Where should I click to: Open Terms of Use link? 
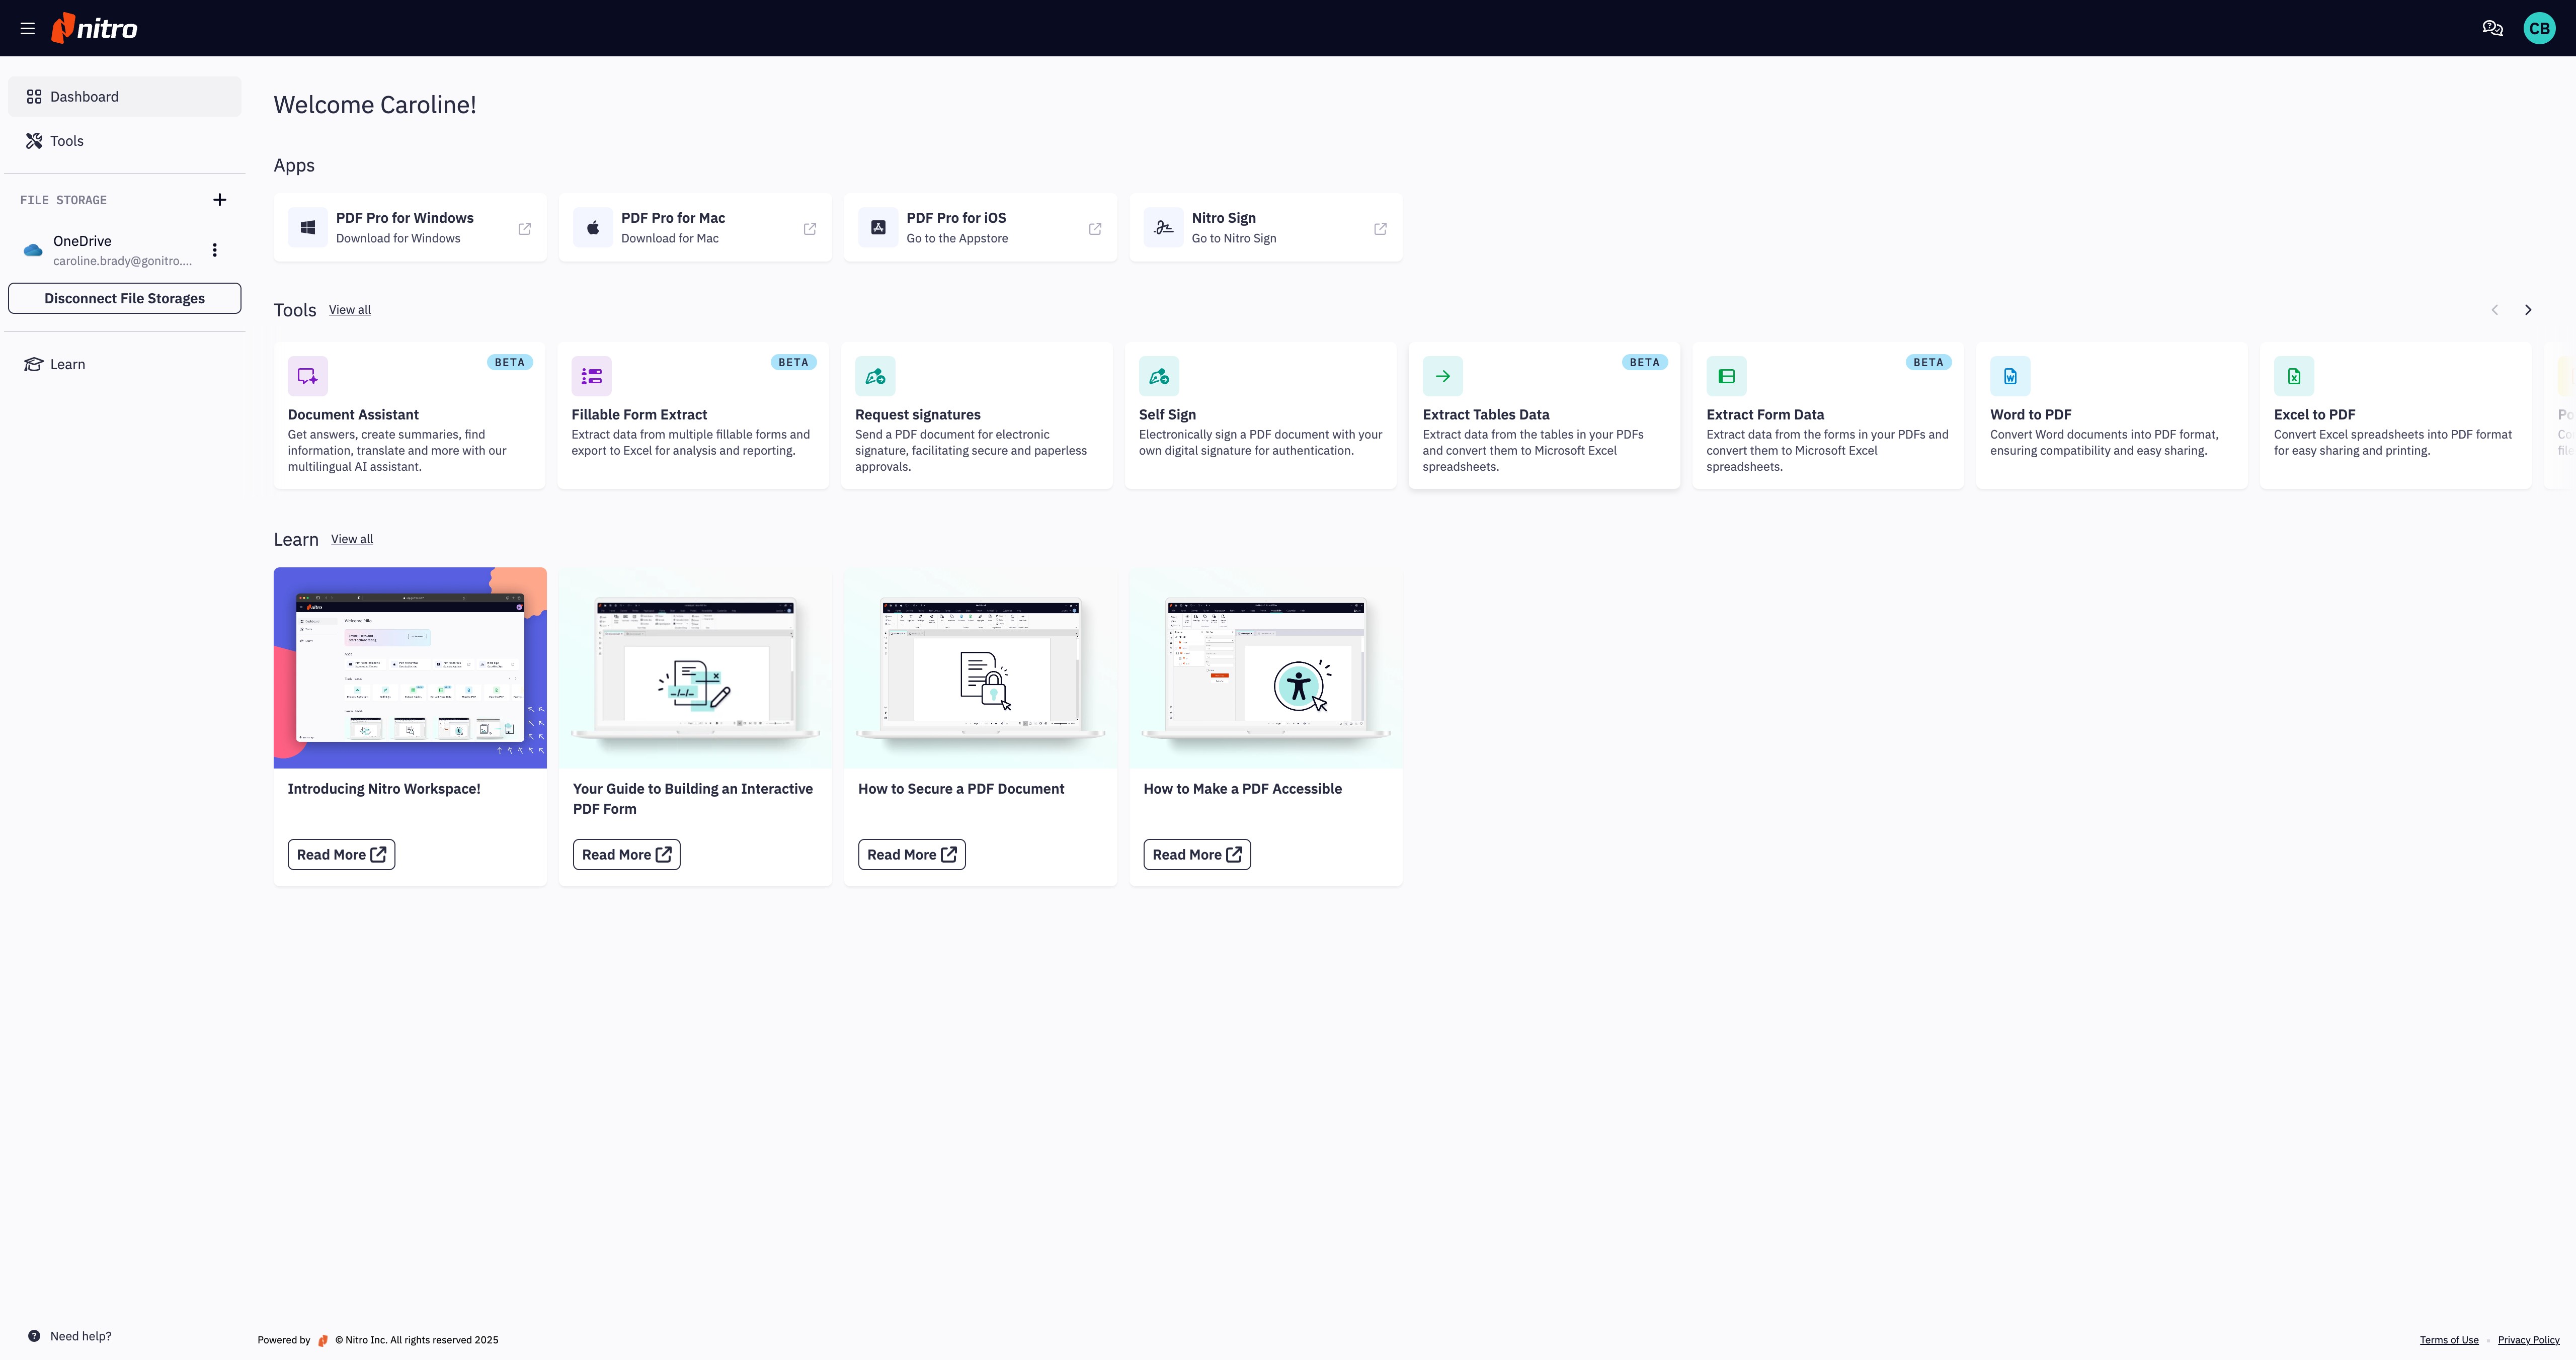(2449, 1340)
